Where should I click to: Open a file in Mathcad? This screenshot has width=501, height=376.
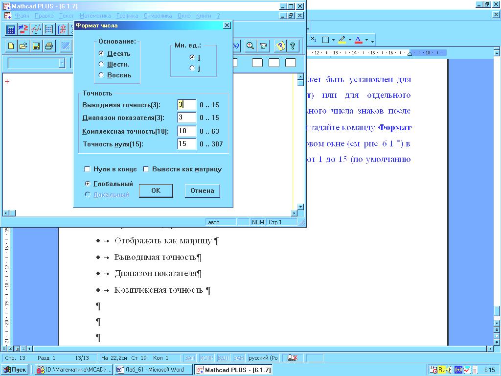23,46
